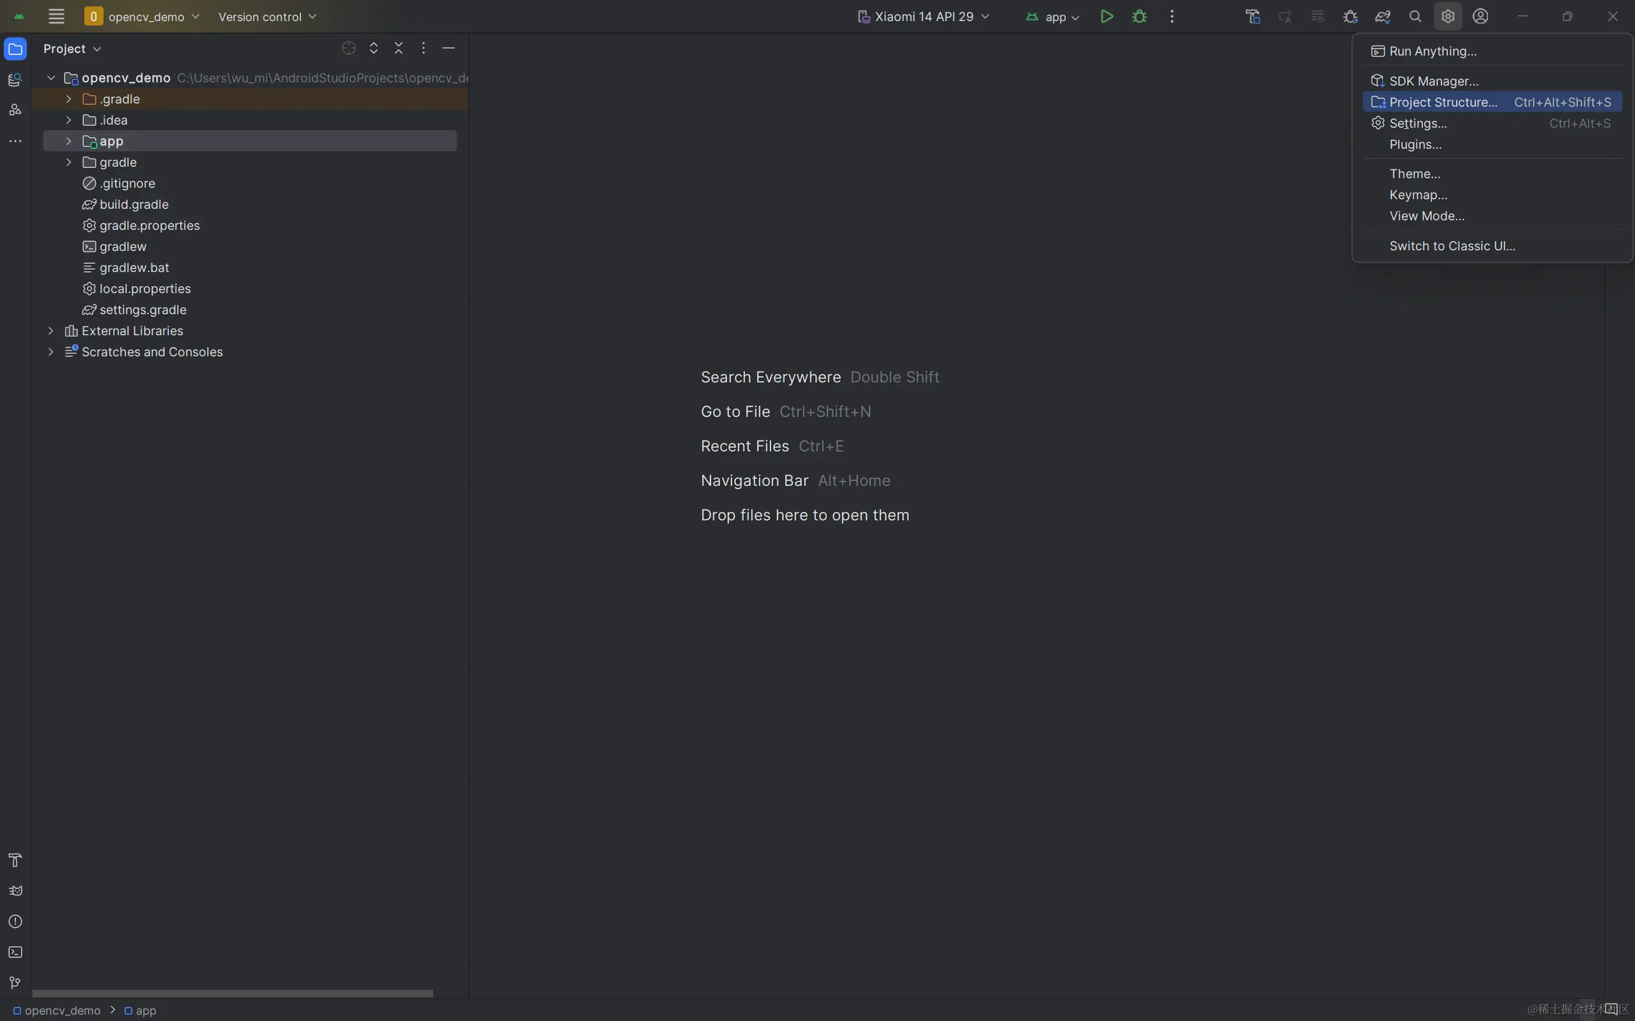Choose View Mode menu entry

tap(1493, 215)
